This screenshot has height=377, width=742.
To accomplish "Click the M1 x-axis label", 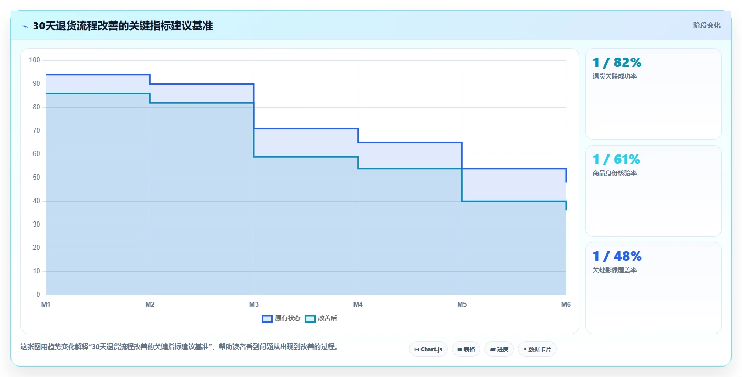I will coord(46,304).
